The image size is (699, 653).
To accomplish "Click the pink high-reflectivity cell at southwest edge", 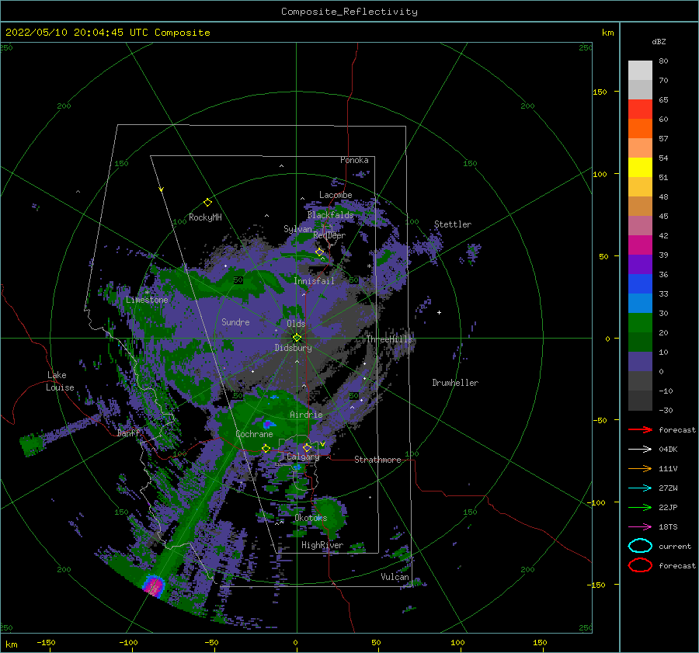I will tap(154, 585).
